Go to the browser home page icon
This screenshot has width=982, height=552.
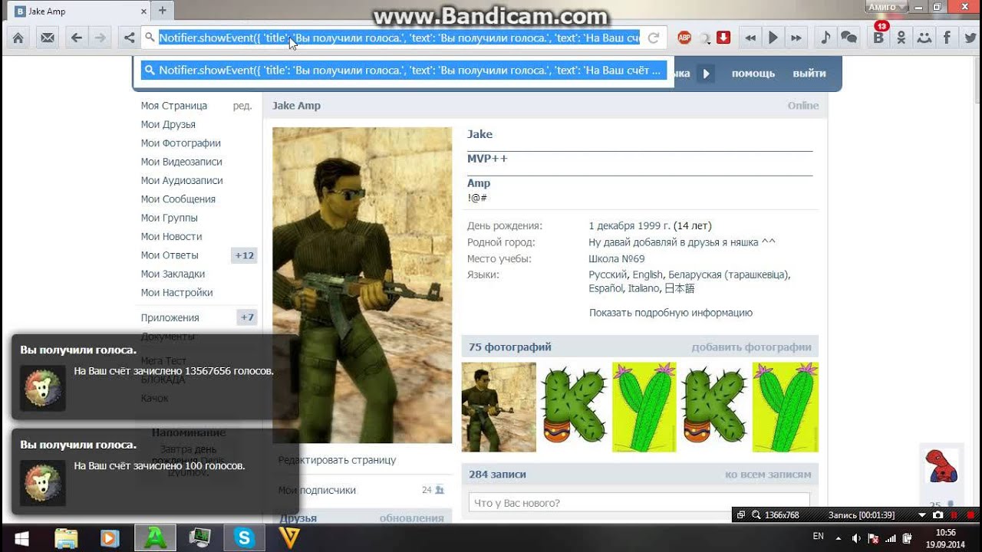click(x=18, y=38)
